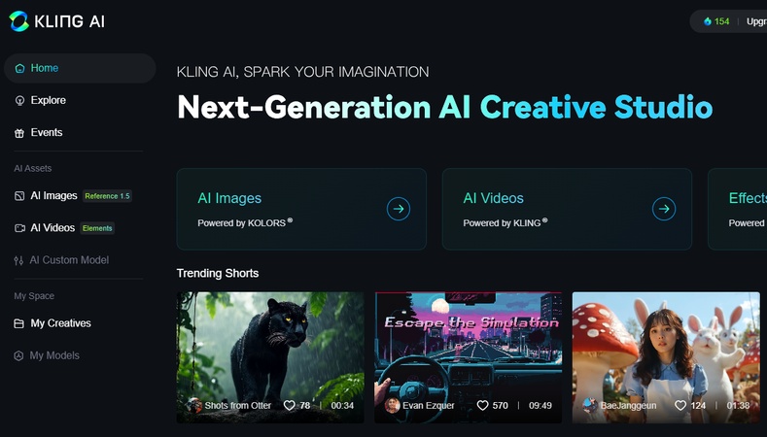Image resolution: width=767 pixels, height=437 pixels.
Task: Click the Upgrade button in top bar
Action: click(x=756, y=21)
